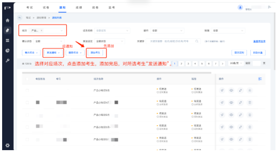
Task: Send notification for the second table row
Action: (222, 103)
